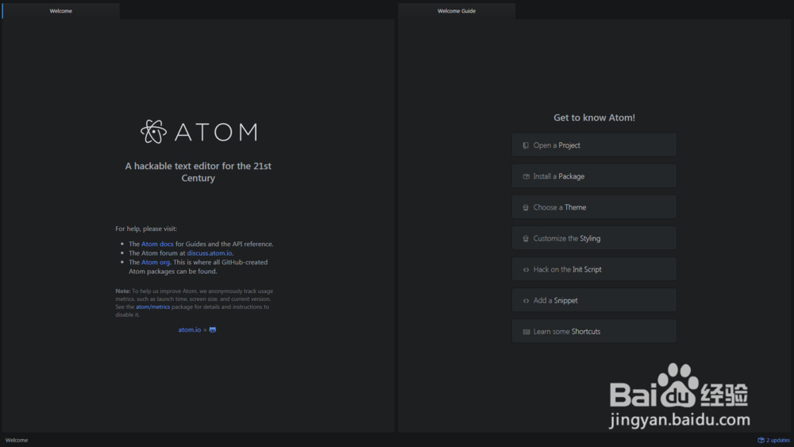Click the Welcome file label in the status bar
Image resolution: width=794 pixels, height=447 pixels.
(x=17, y=441)
